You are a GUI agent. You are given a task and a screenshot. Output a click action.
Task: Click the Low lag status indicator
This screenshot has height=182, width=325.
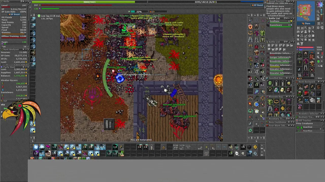(49, 16)
